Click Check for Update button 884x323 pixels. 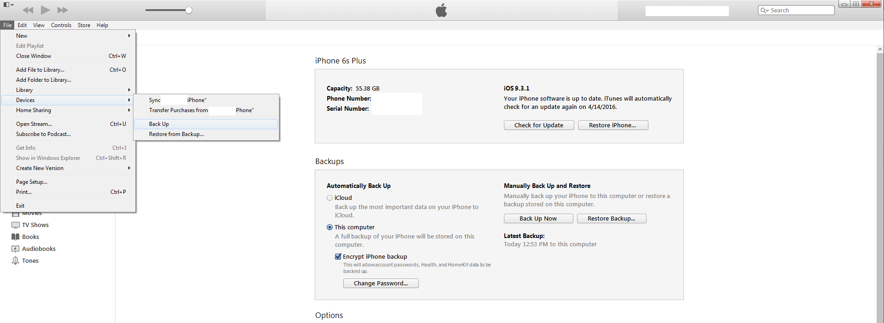(539, 125)
